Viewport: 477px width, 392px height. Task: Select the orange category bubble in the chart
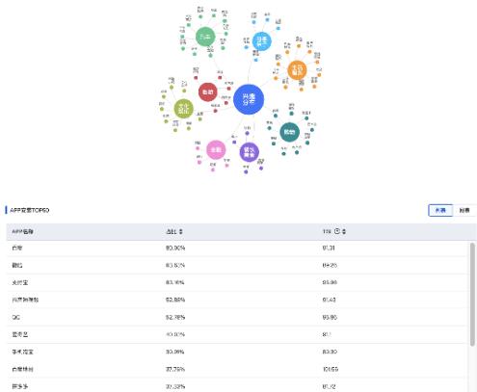(297, 70)
